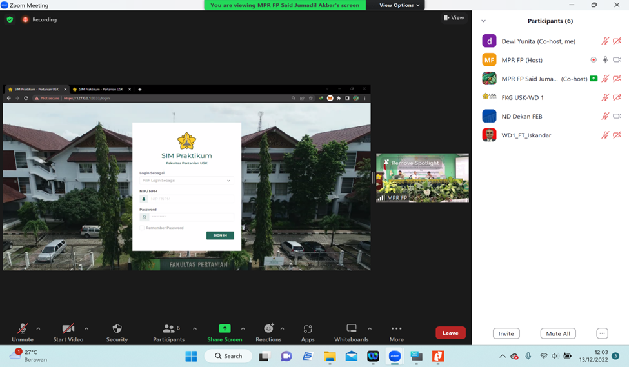Click the Wi-Fi icon in system tray

pos(544,356)
